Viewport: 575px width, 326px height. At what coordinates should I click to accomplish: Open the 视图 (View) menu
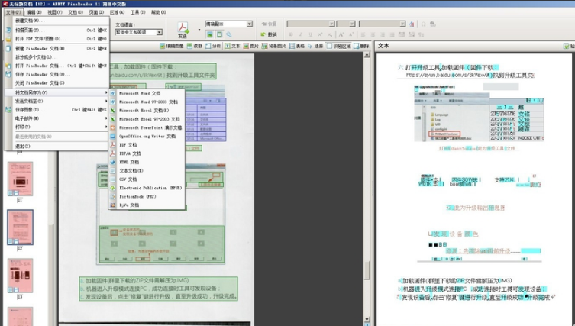point(55,12)
